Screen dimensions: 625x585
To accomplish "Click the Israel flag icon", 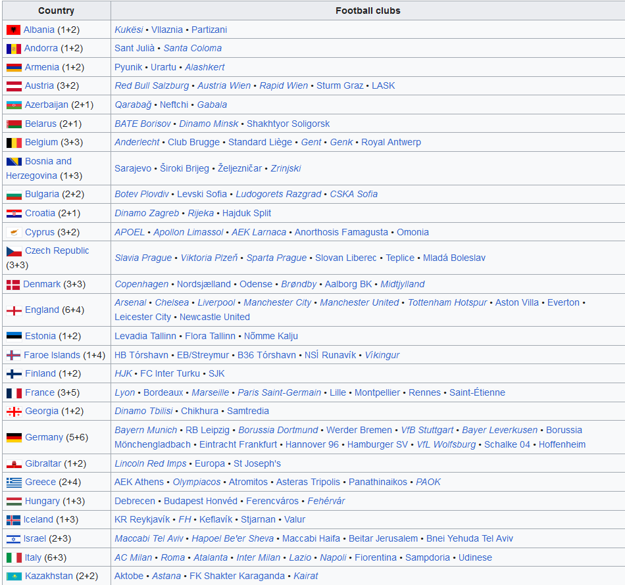I will click(x=14, y=539).
